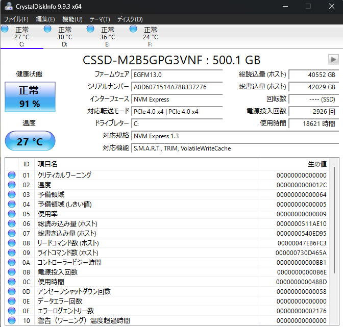This screenshot has height=327, width=343.
Task: Click the status orb for drive E:
Action: pos(90,29)
